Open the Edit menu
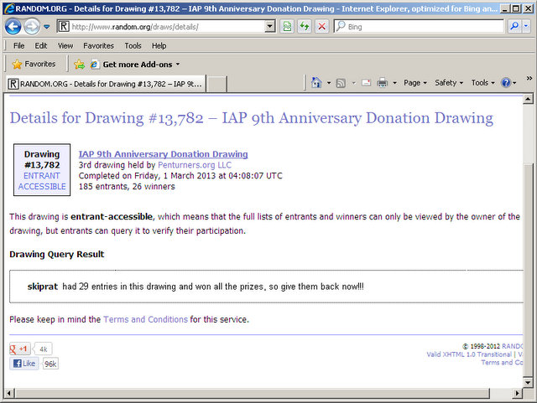Viewport: 537px width, 403px height. click(41, 46)
